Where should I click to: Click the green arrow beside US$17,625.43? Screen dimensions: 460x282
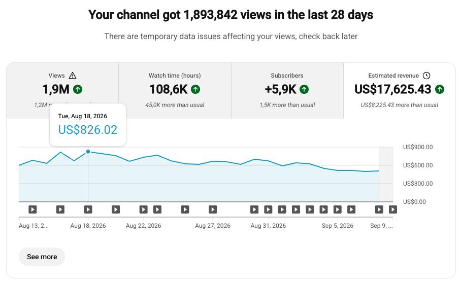[440, 89]
